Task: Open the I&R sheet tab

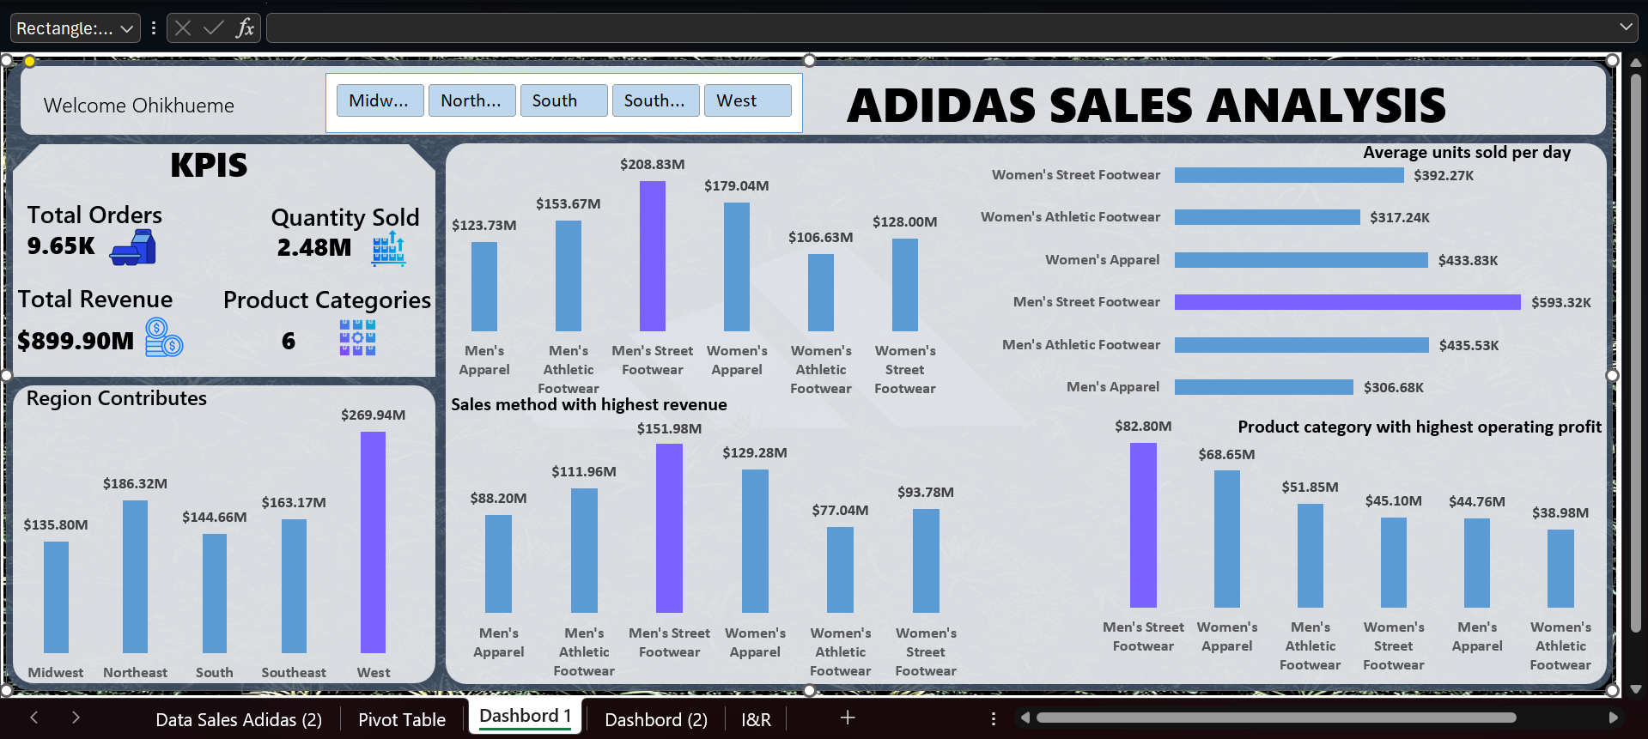Action: click(x=756, y=719)
